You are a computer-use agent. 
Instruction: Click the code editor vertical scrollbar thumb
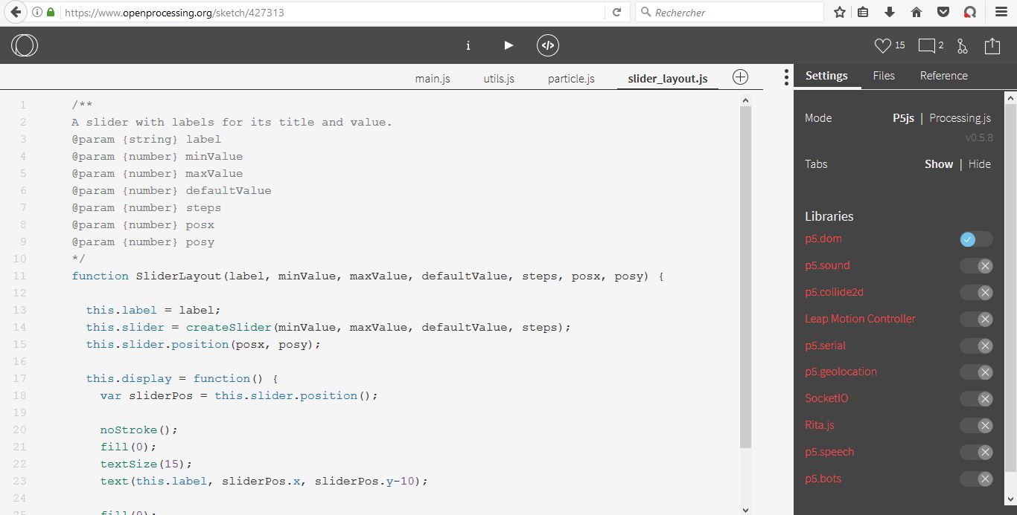click(746, 276)
